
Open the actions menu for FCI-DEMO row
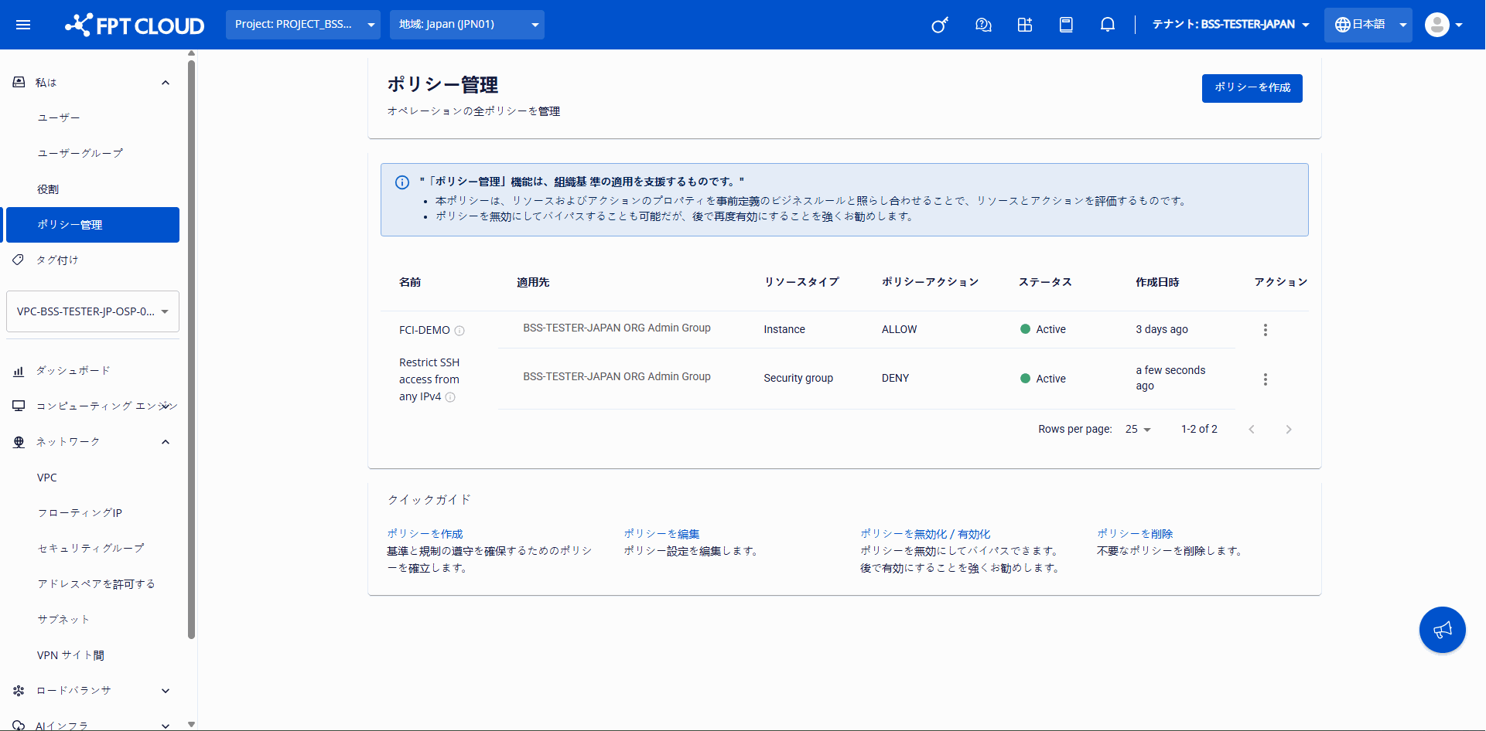pos(1266,330)
